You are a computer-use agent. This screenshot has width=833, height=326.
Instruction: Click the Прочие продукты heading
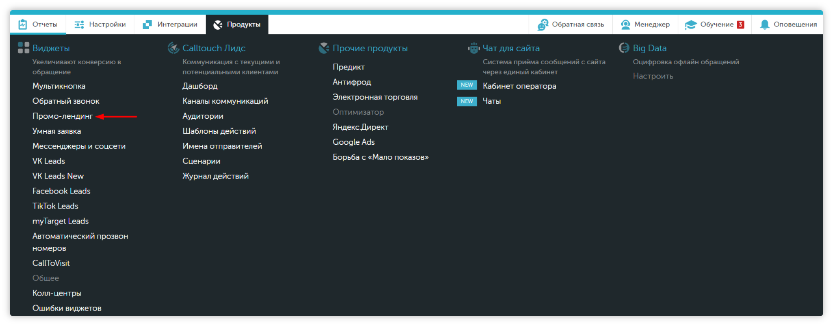click(370, 48)
